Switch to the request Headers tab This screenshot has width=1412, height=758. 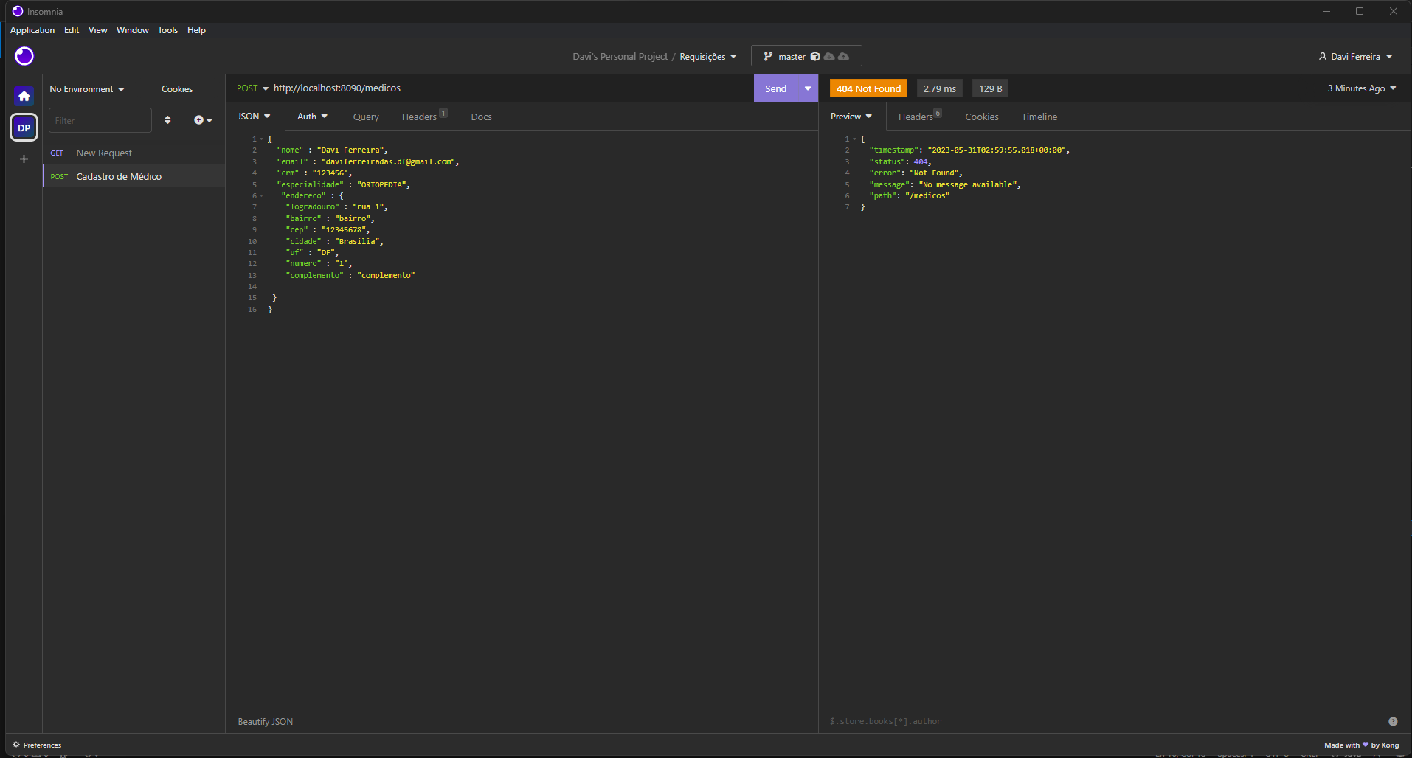pos(424,117)
